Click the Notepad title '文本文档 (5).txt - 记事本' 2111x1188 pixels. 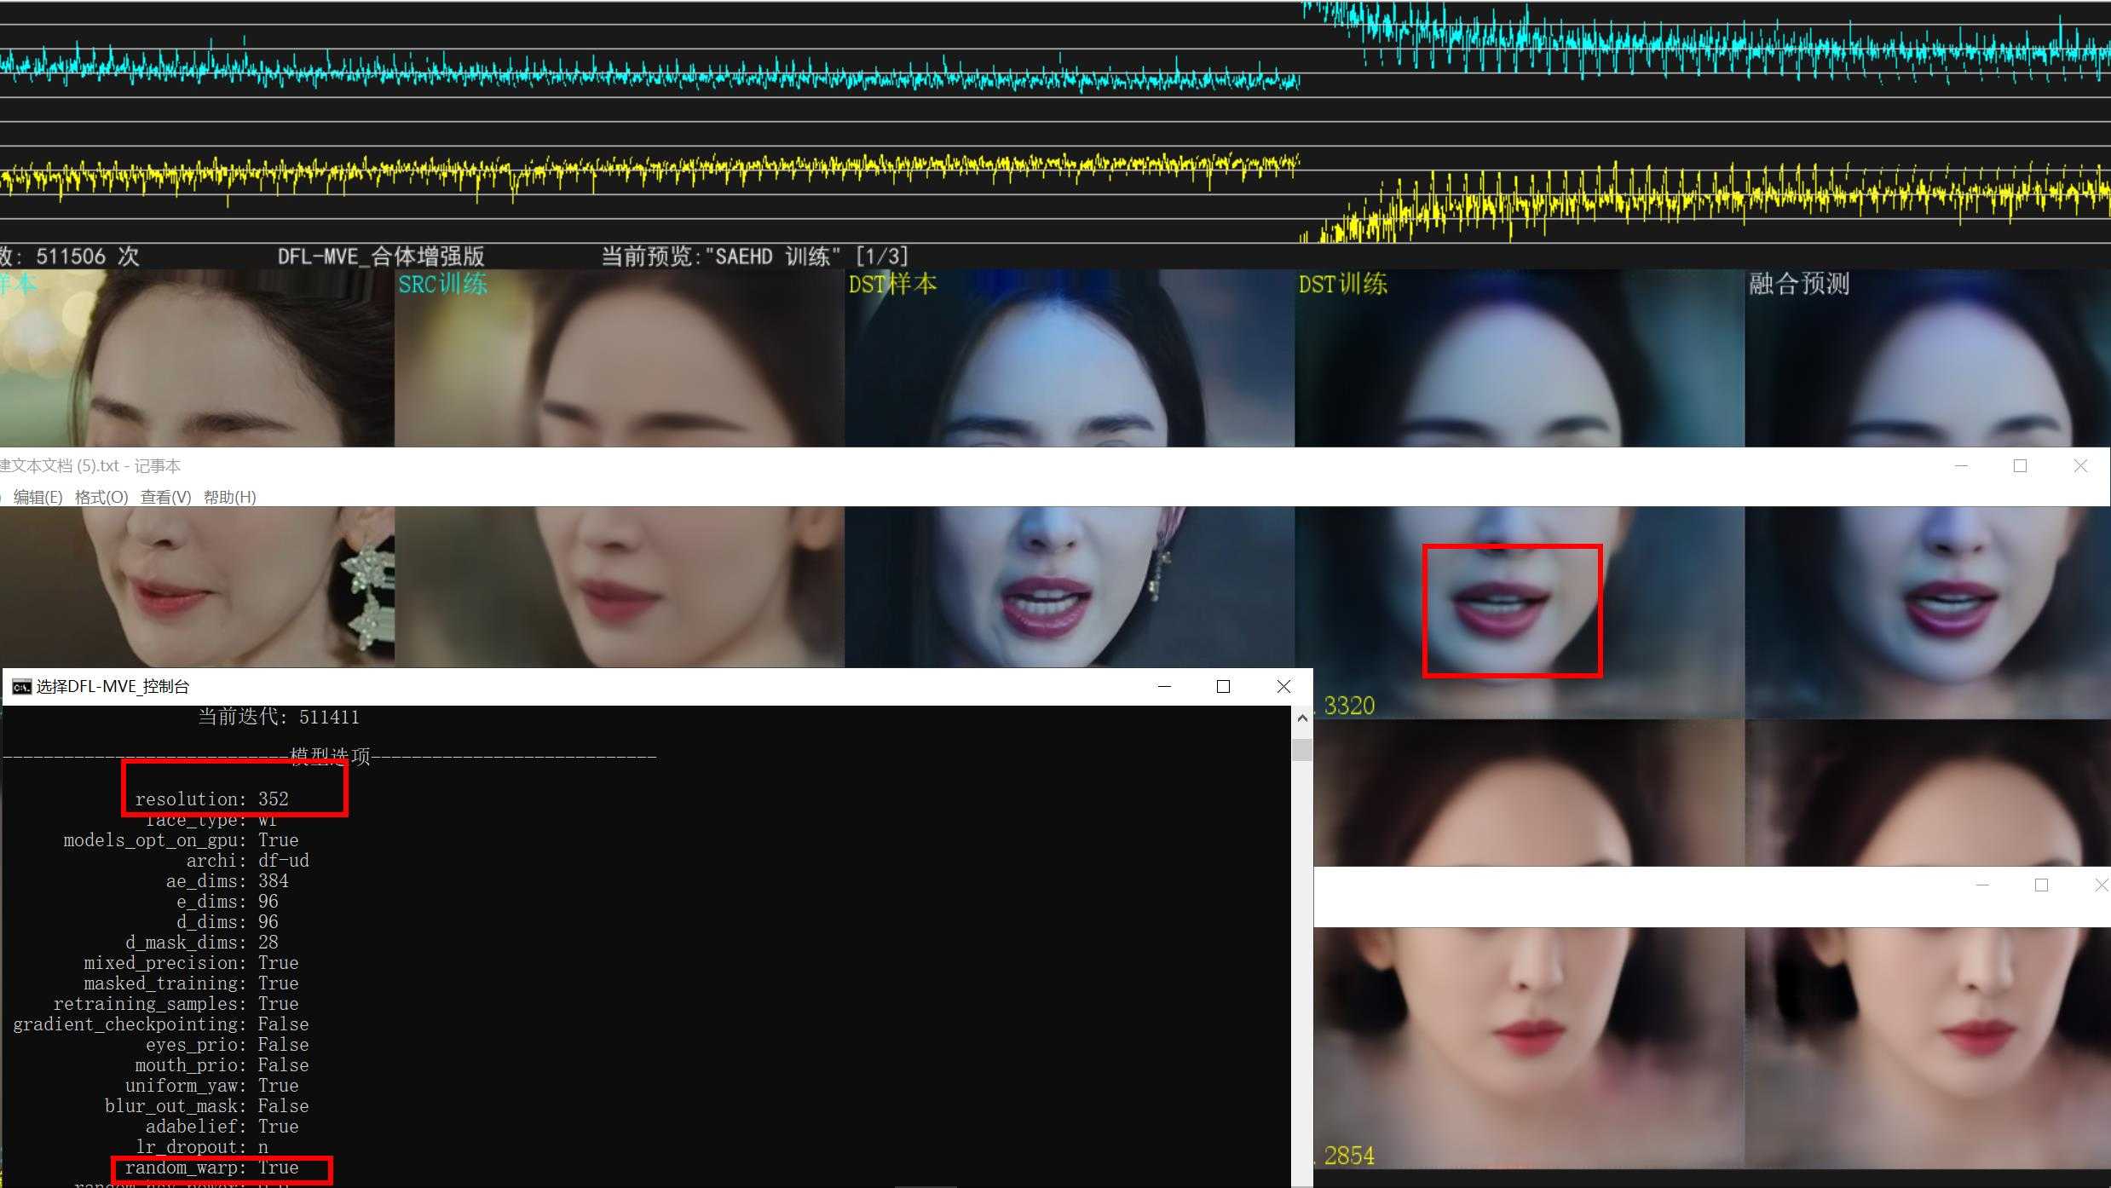coord(89,466)
